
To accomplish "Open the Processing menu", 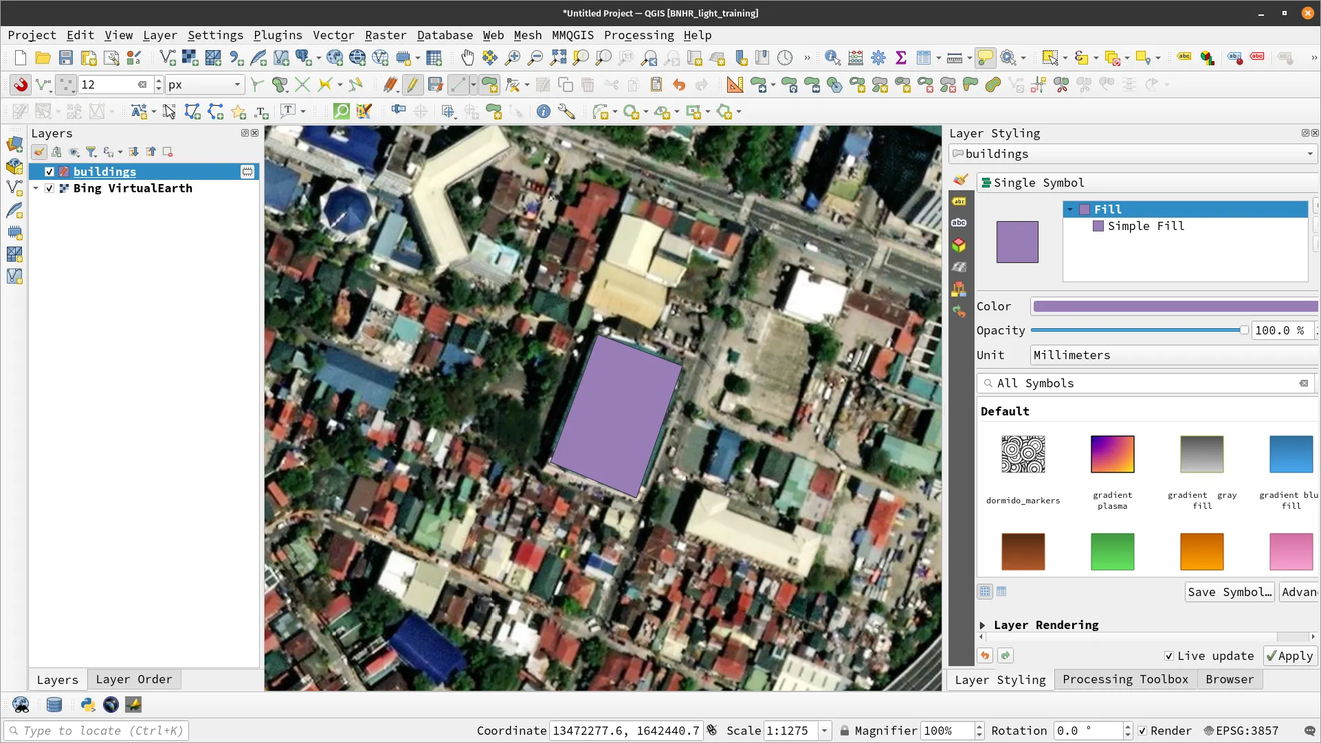I will pos(639,35).
